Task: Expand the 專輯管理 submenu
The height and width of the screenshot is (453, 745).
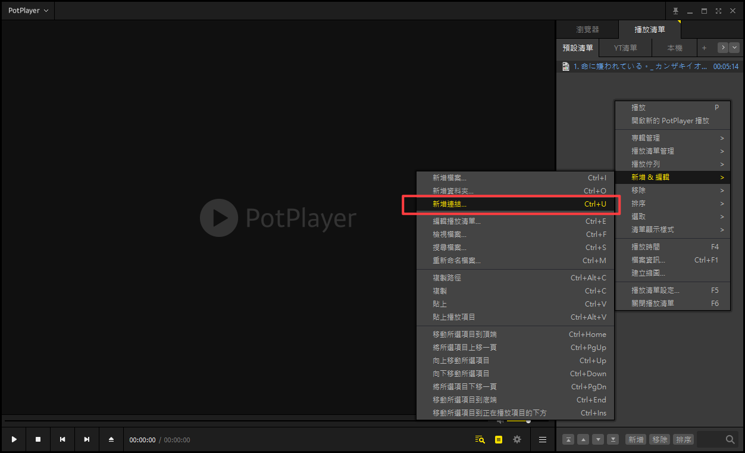Action: (672, 138)
